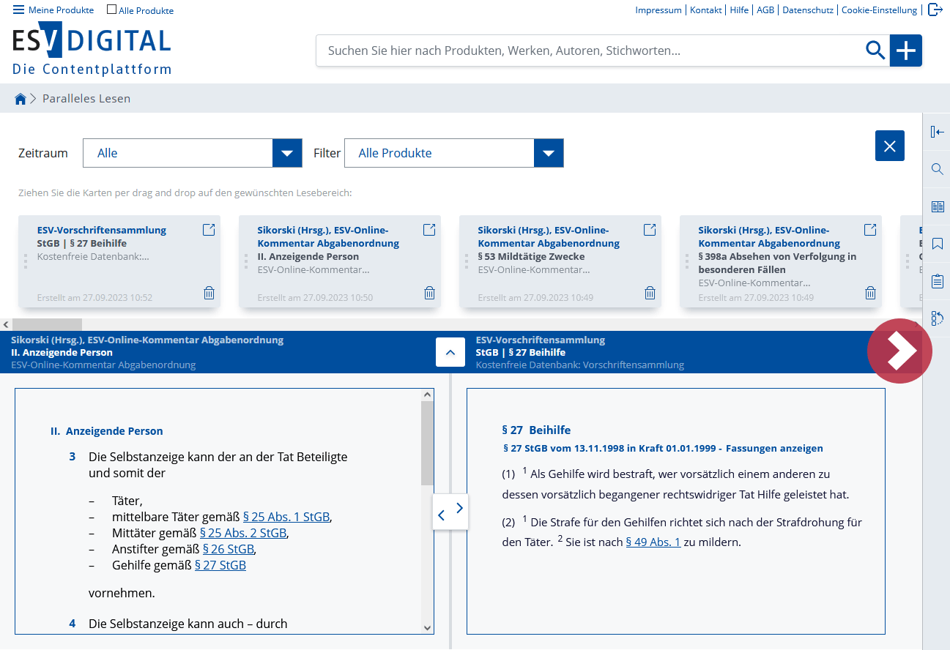
Task: Open the Datenschutz link
Action: [x=808, y=10]
